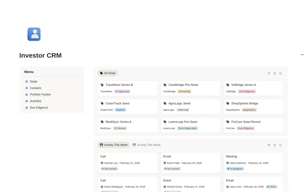This screenshot has width=308, height=192.
Task: Open the Contacts page in Menu
Action: pyautogui.click(x=35, y=88)
